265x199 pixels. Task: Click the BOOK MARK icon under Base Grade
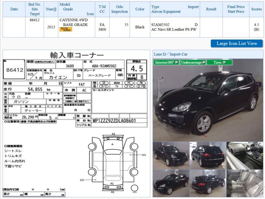(66, 29)
